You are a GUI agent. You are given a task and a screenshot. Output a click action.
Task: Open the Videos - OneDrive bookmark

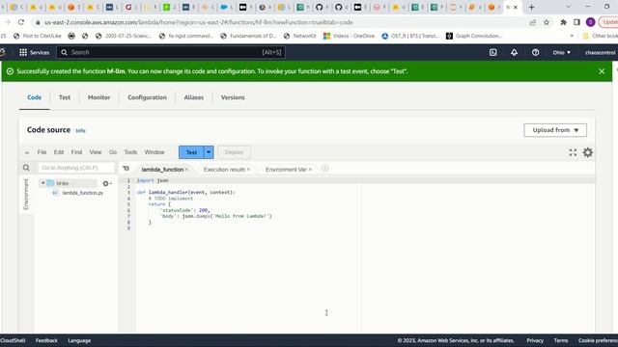point(349,36)
